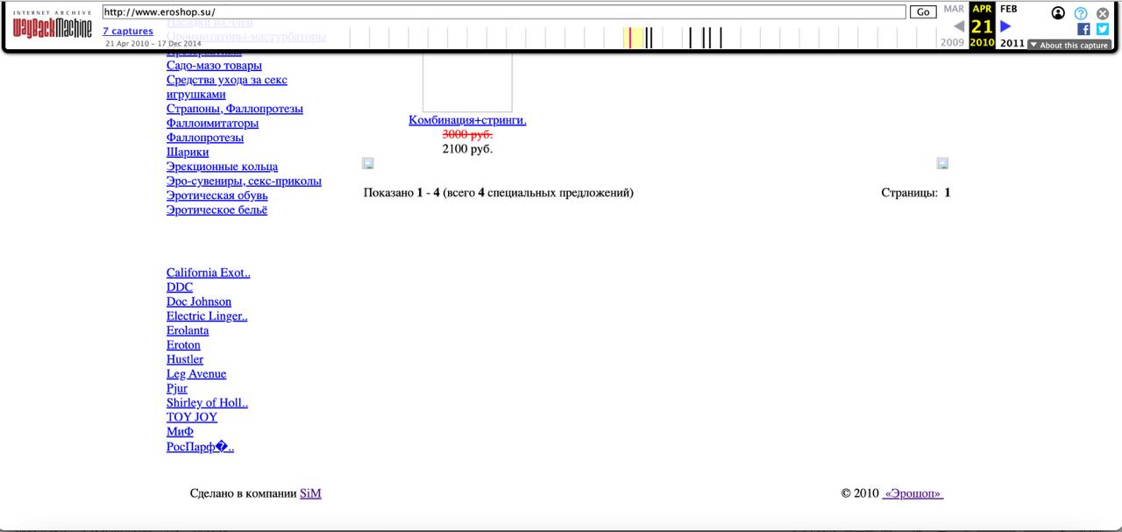Viewport: 1122px width, 532px height.
Task: Click the highlighted 2010 bar in capture graph
Action: (635, 38)
